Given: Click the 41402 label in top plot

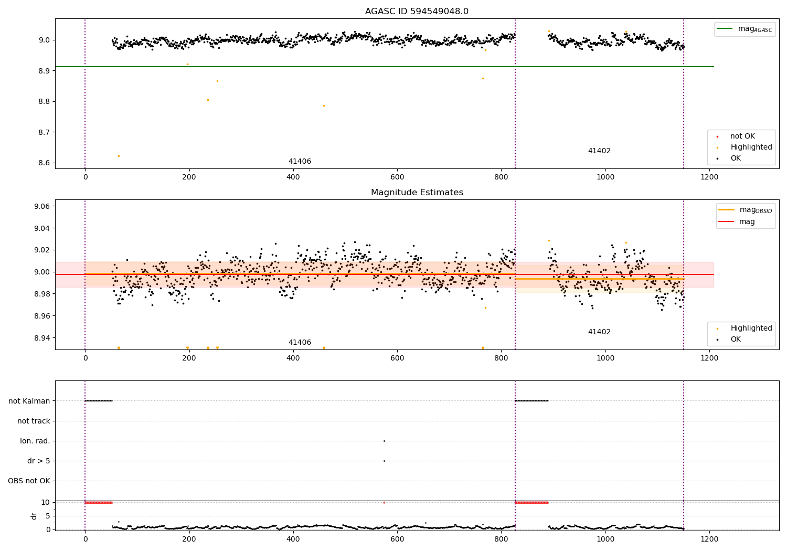Looking at the screenshot, I should 599,151.
